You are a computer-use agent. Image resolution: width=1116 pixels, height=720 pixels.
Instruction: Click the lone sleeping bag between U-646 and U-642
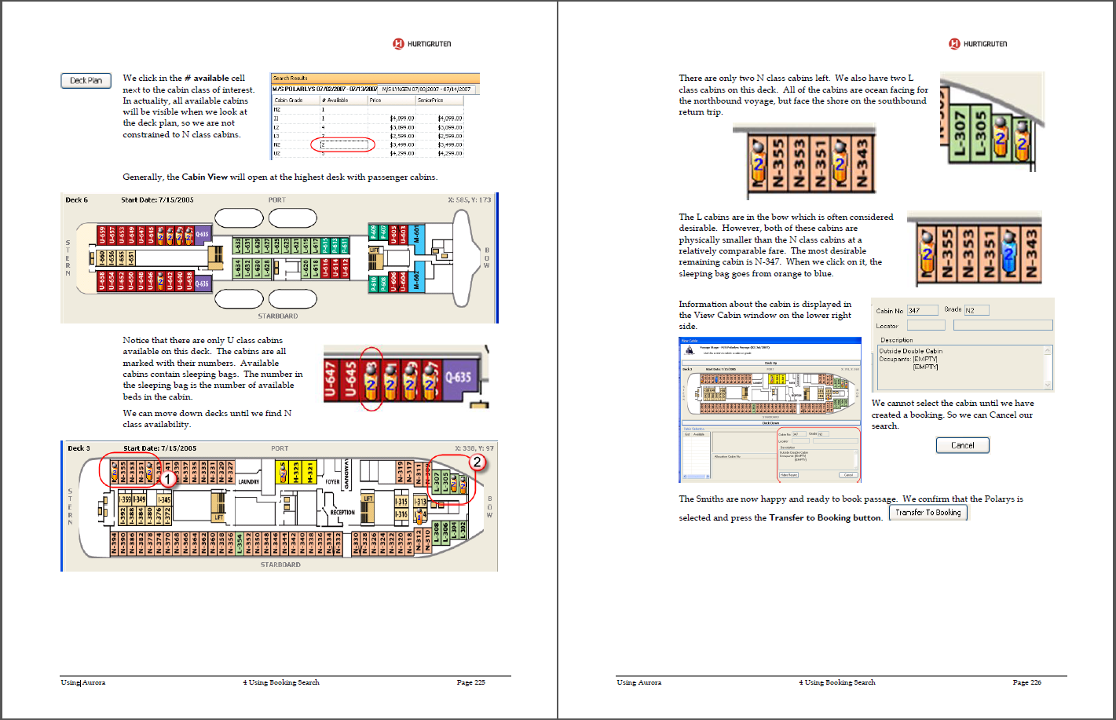pyautogui.click(x=160, y=280)
